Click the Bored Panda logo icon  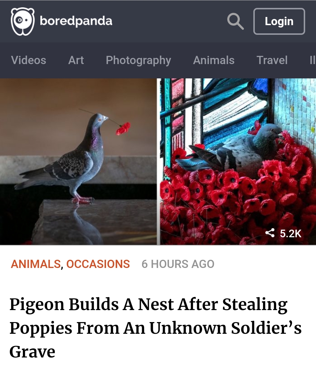(x=23, y=21)
